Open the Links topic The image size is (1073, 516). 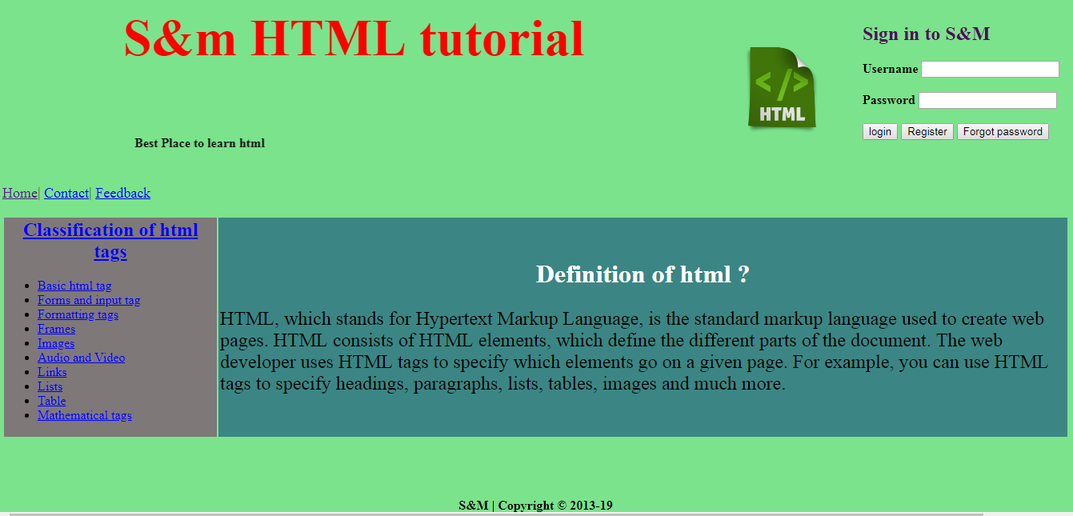pyautogui.click(x=51, y=371)
